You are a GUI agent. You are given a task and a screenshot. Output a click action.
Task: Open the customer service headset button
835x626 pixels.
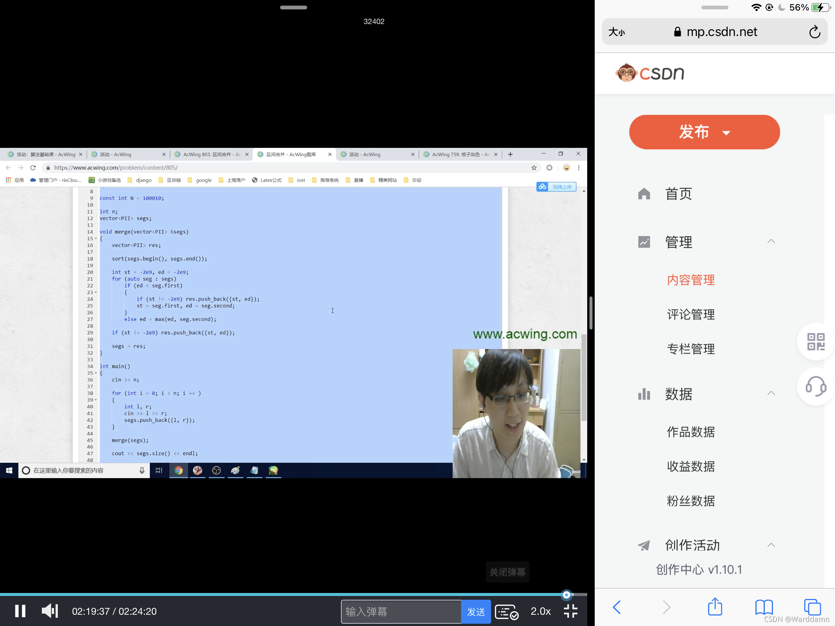click(815, 387)
